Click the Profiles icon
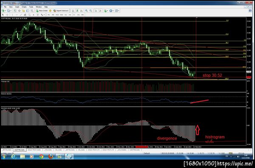255x168 pixels. (8, 11)
